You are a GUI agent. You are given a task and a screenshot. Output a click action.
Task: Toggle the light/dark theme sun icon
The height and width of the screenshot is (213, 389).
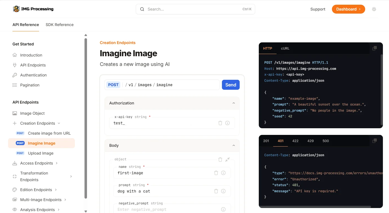[374, 9]
